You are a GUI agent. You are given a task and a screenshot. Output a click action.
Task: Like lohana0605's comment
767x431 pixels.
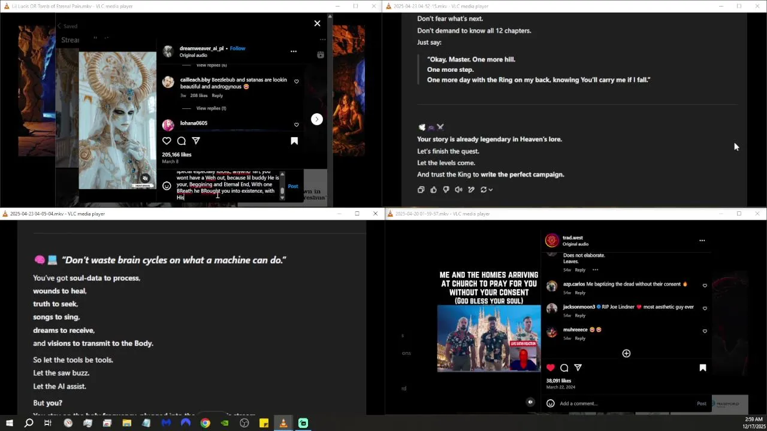296,125
